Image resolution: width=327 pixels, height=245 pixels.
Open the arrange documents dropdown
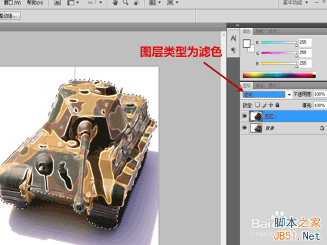pos(155,3)
